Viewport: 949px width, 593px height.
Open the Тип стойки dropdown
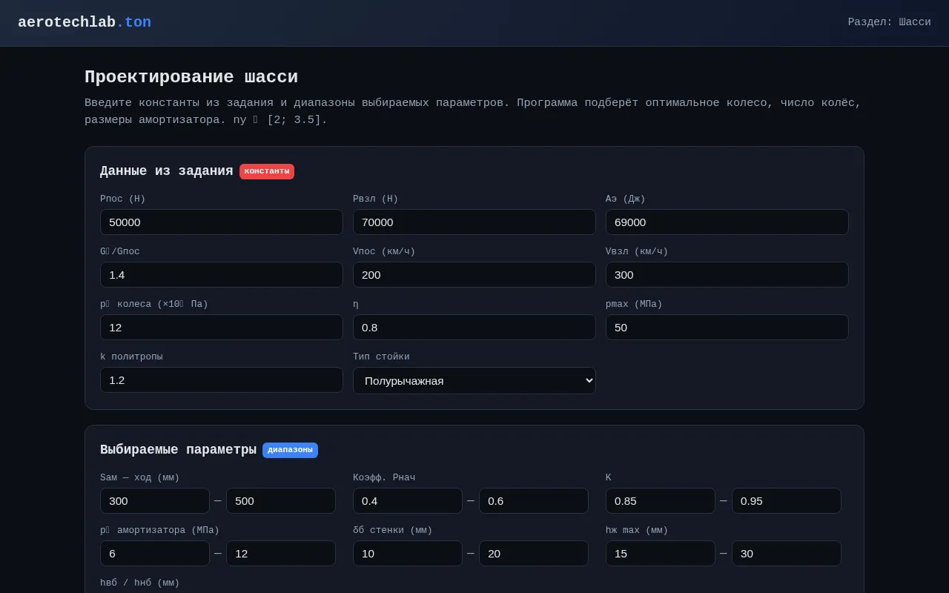pyautogui.click(x=474, y=381)
